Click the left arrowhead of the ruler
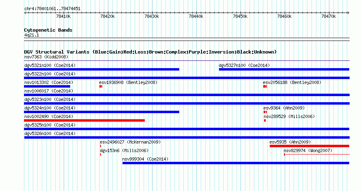The height and width of the screenshot is (191, 361). tap(25, 13)
